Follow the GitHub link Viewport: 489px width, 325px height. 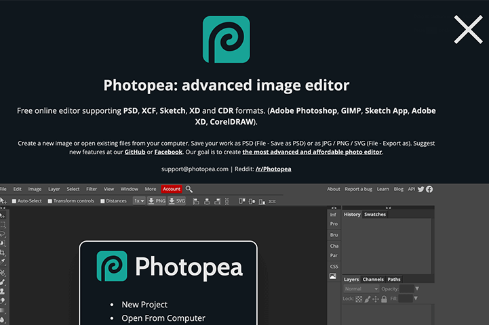click(135, 152)
